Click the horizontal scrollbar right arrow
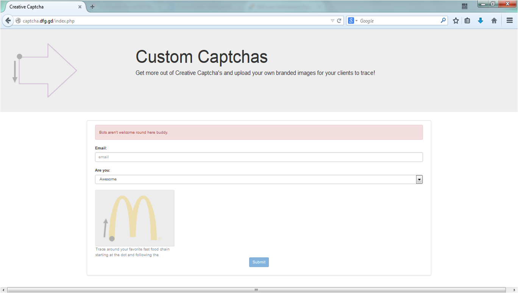The width and height of the screenshot is (518, 293). [x=514, y=290]
